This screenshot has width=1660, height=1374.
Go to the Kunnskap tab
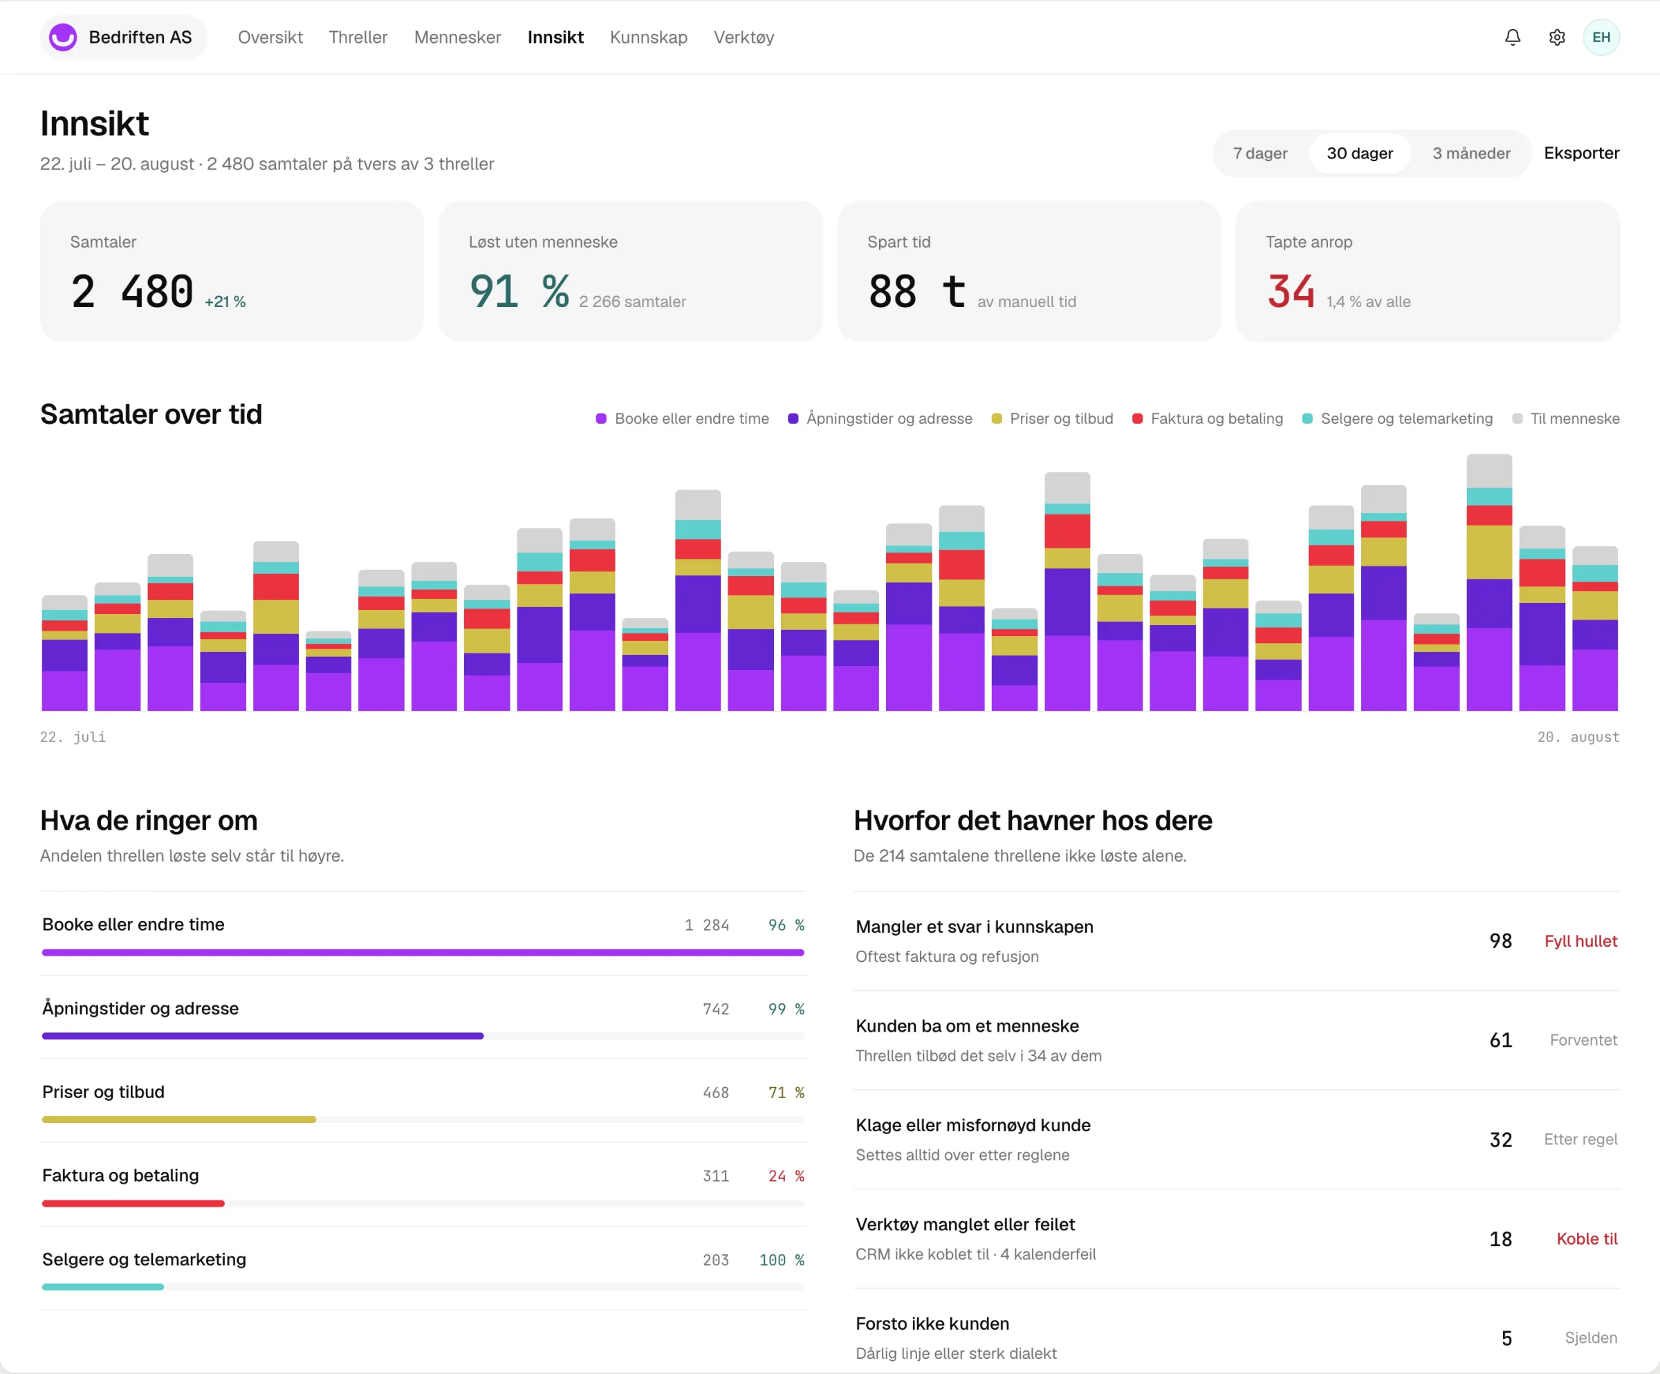click(648, 37)
